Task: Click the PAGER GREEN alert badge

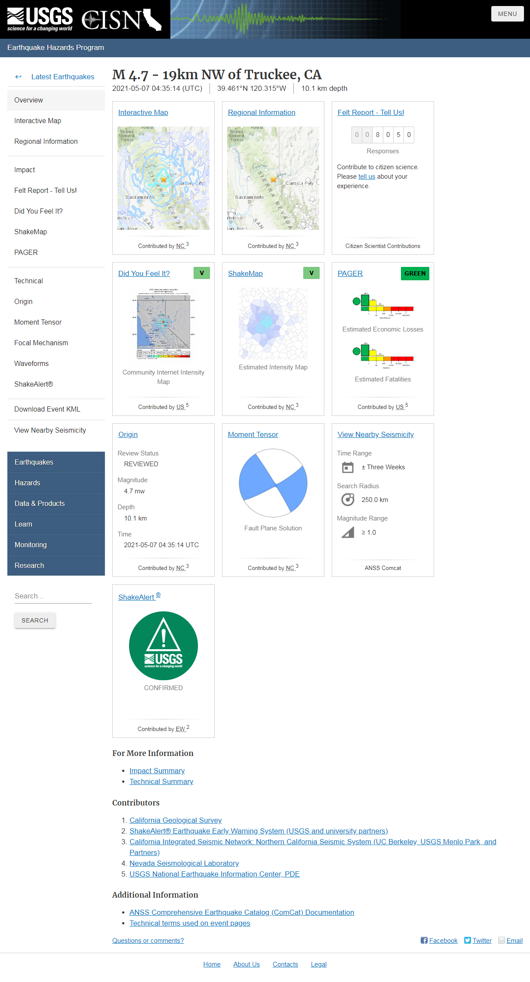Action: pyautogui.click(x=415, y=273)
